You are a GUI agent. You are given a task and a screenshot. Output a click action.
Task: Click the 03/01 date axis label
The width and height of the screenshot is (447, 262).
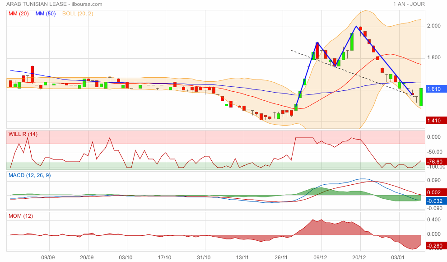click(398, 257)
